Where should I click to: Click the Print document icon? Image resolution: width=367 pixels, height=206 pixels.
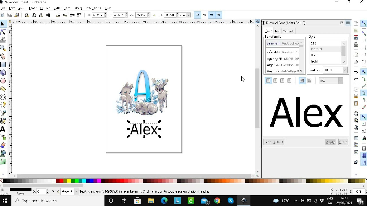(356, 45)
